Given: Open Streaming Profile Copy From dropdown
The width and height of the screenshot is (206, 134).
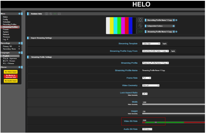Looking at the screenshot, I should point(155,51).
